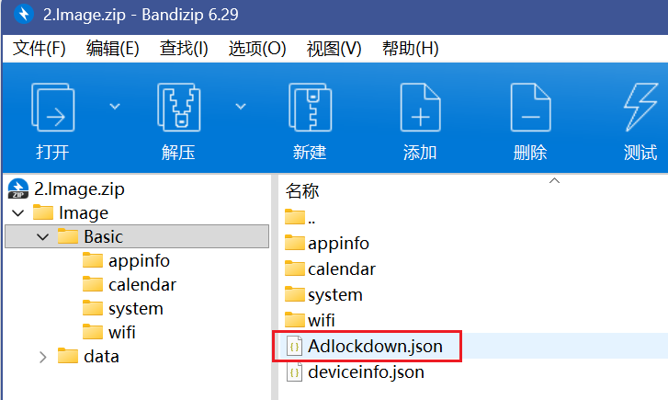The image size is (668, 400).
Task: Click the Test (测试) toolbar icon
Action: pyautogui.click(x=640, y=109)
